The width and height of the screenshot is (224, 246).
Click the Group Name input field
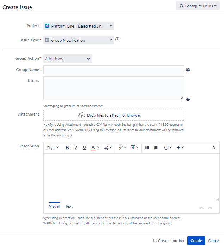tap(114, 70)
